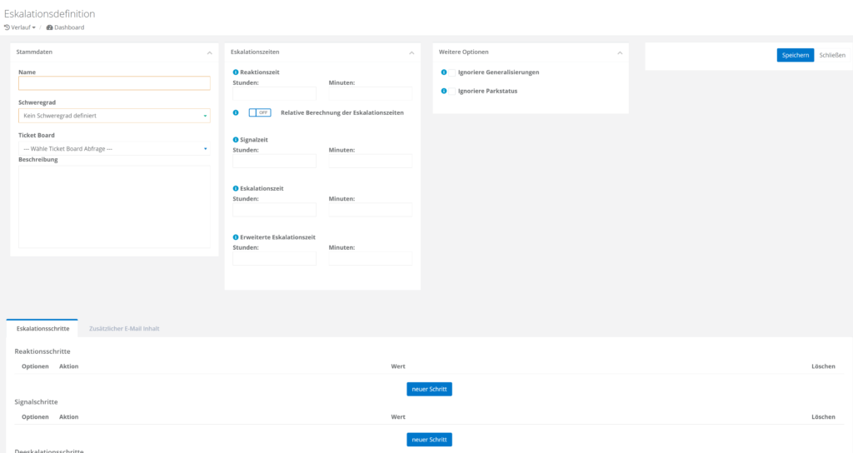853x453 pixels.
Task: Click info icon beside Ignoriere Generalisierungen
Action: [443, 72]
